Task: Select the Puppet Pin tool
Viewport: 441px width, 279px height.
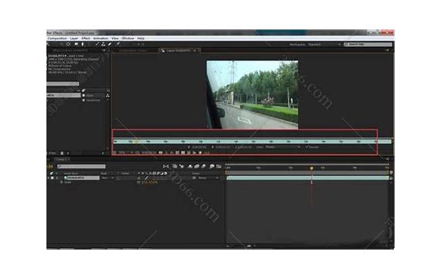Action: click(x=118, y=44)
